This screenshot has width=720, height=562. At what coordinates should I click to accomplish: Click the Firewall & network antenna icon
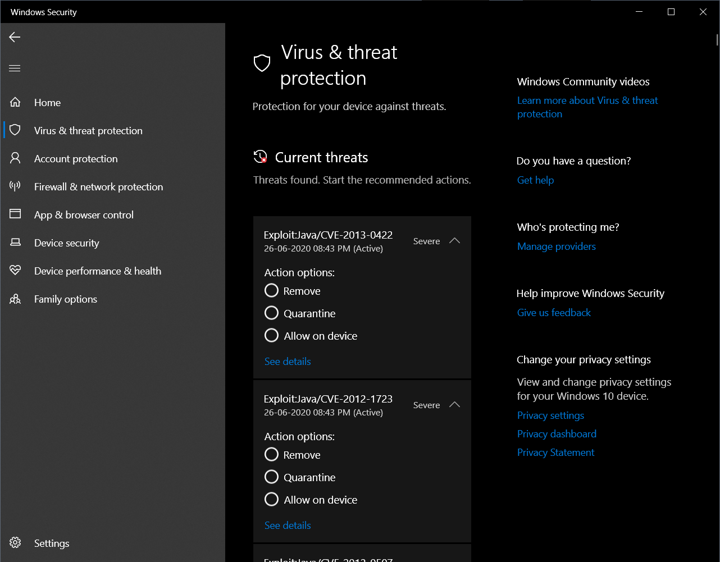[15, 186]
